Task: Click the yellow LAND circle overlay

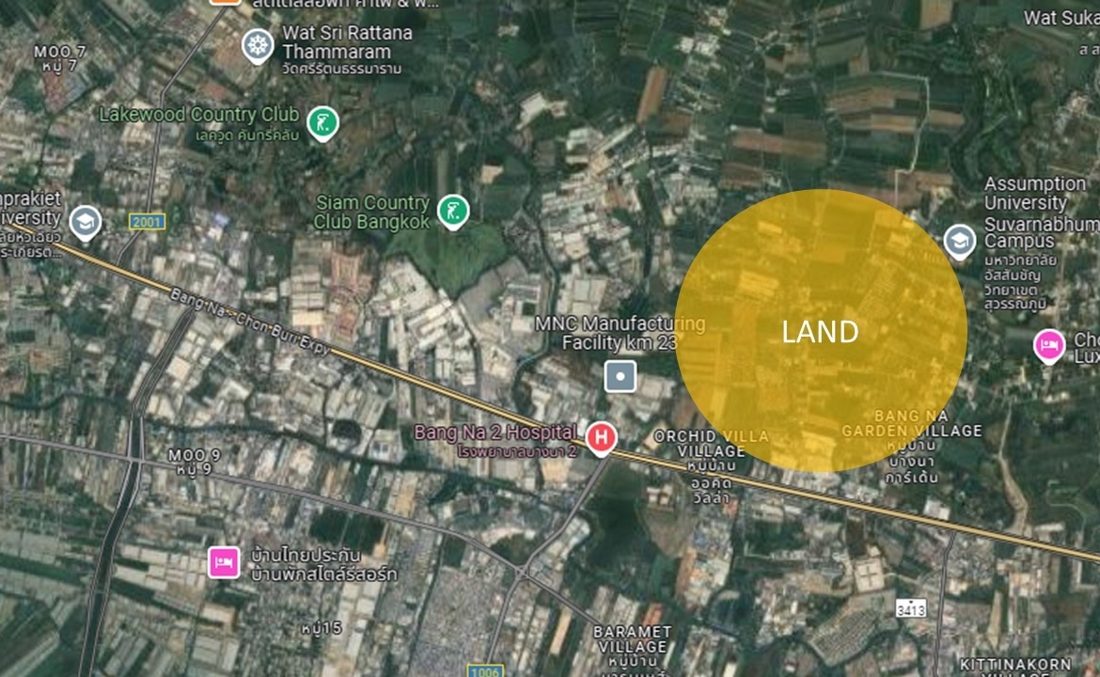Action: (821, 330)
